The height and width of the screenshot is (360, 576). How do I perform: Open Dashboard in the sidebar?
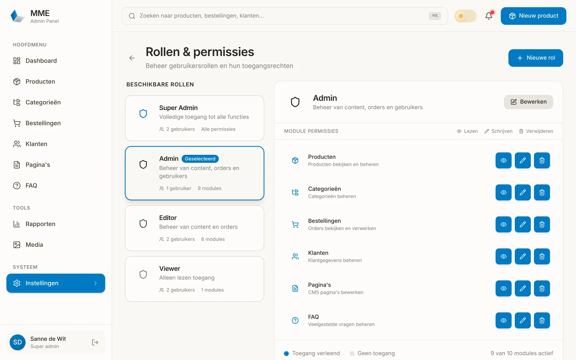pos(56,61)
